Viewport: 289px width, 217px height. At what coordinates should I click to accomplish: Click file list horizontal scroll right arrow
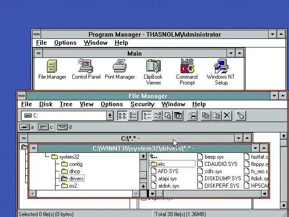pos(265,193)
